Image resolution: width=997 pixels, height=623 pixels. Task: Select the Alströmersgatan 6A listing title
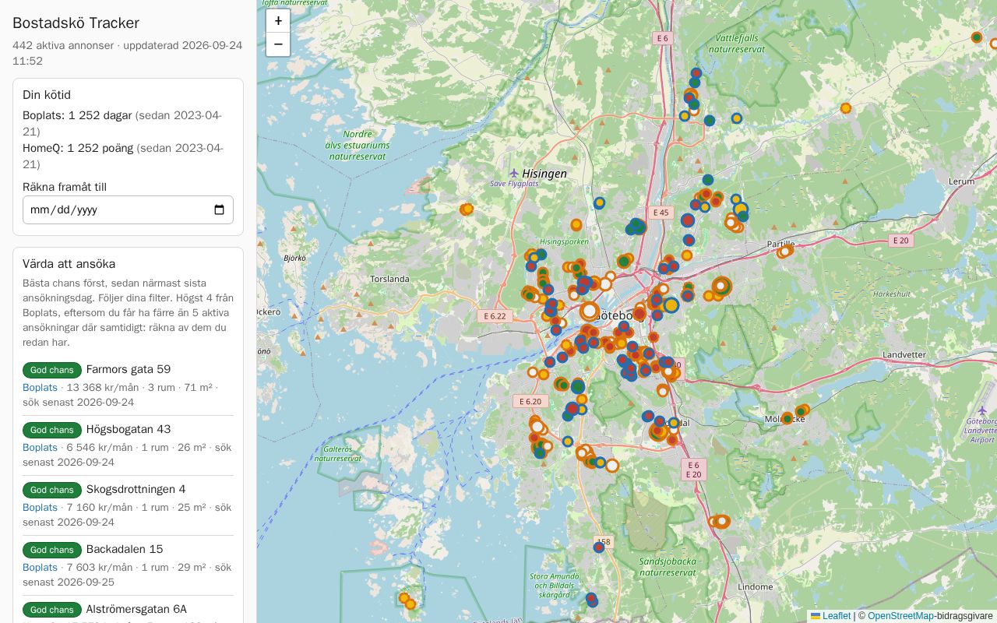(x=136, y=609)
